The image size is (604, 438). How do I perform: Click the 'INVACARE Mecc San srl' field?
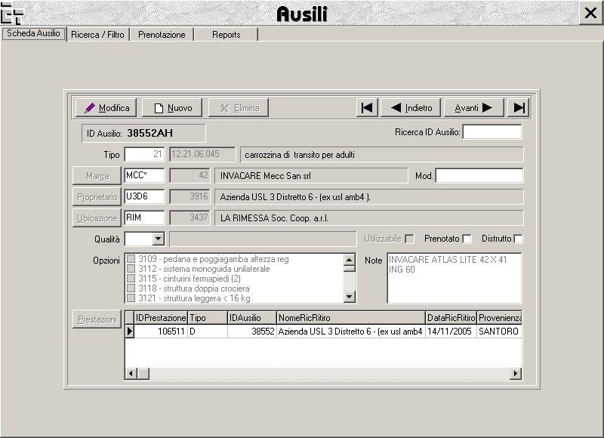[x=311, y=176]
